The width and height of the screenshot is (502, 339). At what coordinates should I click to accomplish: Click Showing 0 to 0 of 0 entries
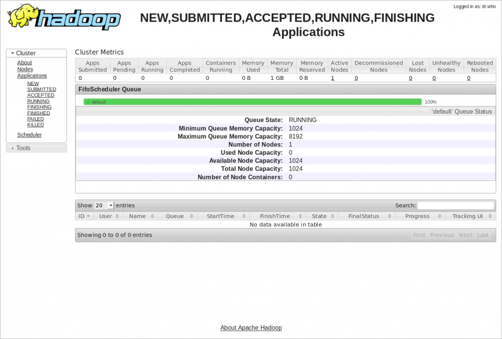pos(115,235)
